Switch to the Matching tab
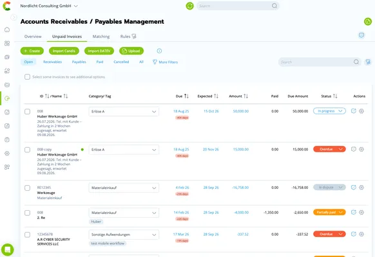This screenshot has width=375, height=257. [101, 37]
